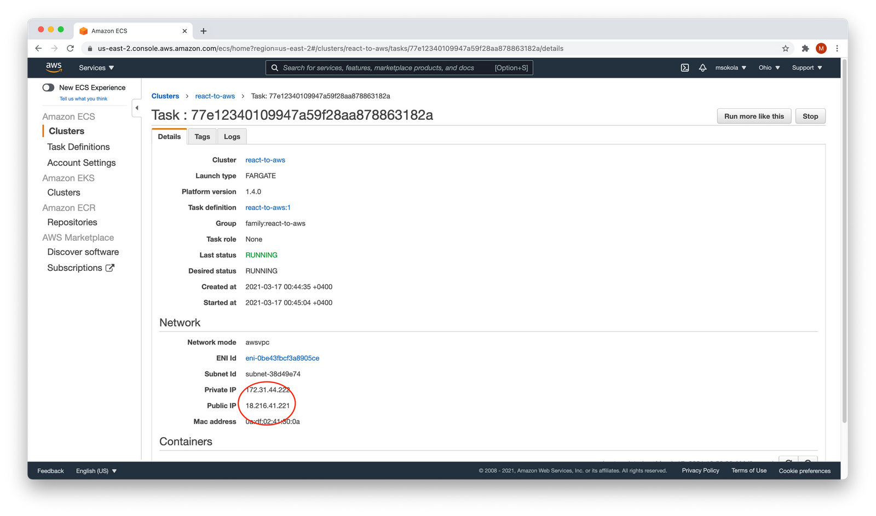Reload the page with refresh icon
The width and height of the screenshot is (876, 516).
70,48
